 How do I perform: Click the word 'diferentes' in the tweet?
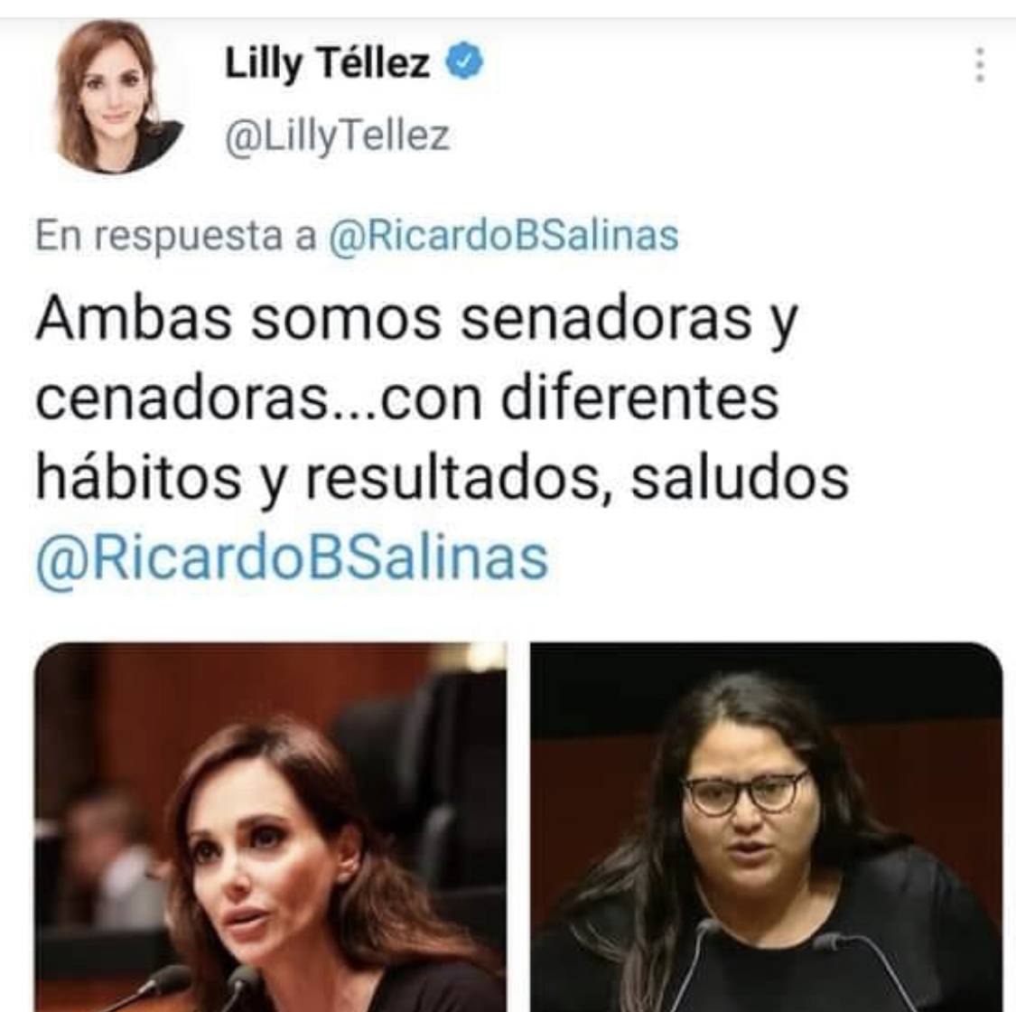click(x=639, y=398)
